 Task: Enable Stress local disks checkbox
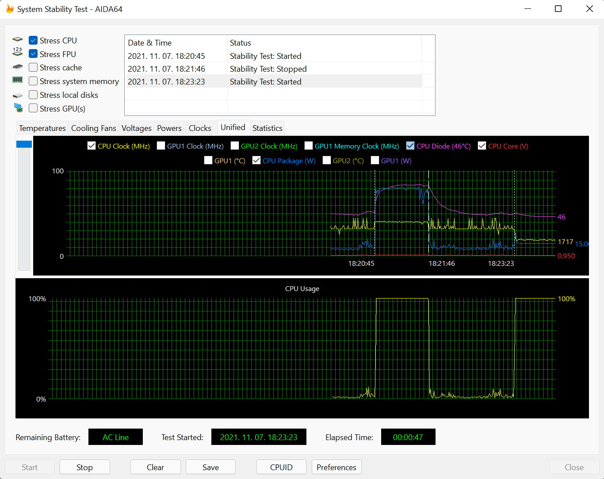point(33,95)
